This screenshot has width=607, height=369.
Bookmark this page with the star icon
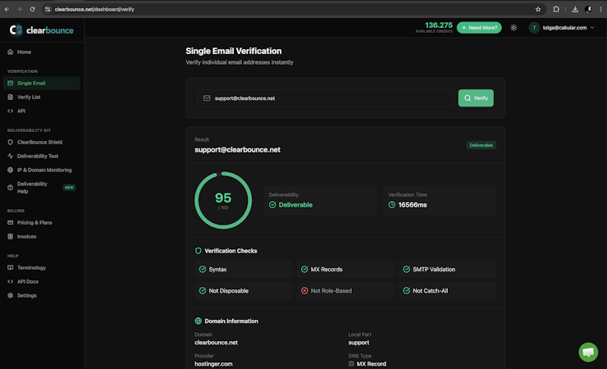point(538,9)
